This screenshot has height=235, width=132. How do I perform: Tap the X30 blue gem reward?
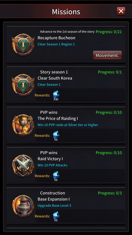click(56, 96)
